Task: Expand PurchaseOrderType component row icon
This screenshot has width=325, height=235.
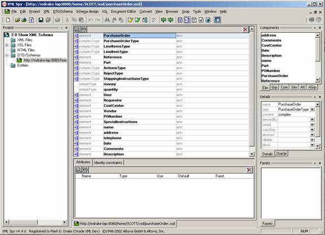Action: (76, 41)
